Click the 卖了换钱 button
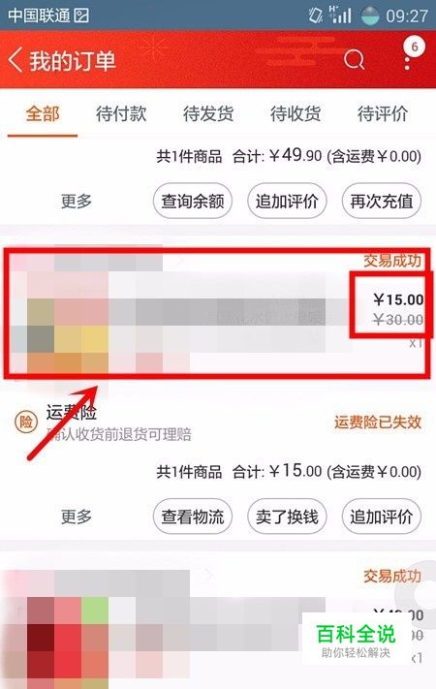Image resolution: width=436 pixels, height=689 pixels. 287,517
